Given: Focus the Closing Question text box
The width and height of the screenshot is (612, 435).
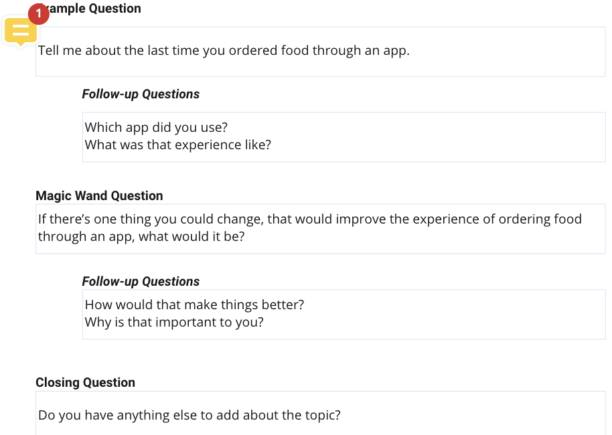Looking at the screenshot, I should (x=321, y=413).
